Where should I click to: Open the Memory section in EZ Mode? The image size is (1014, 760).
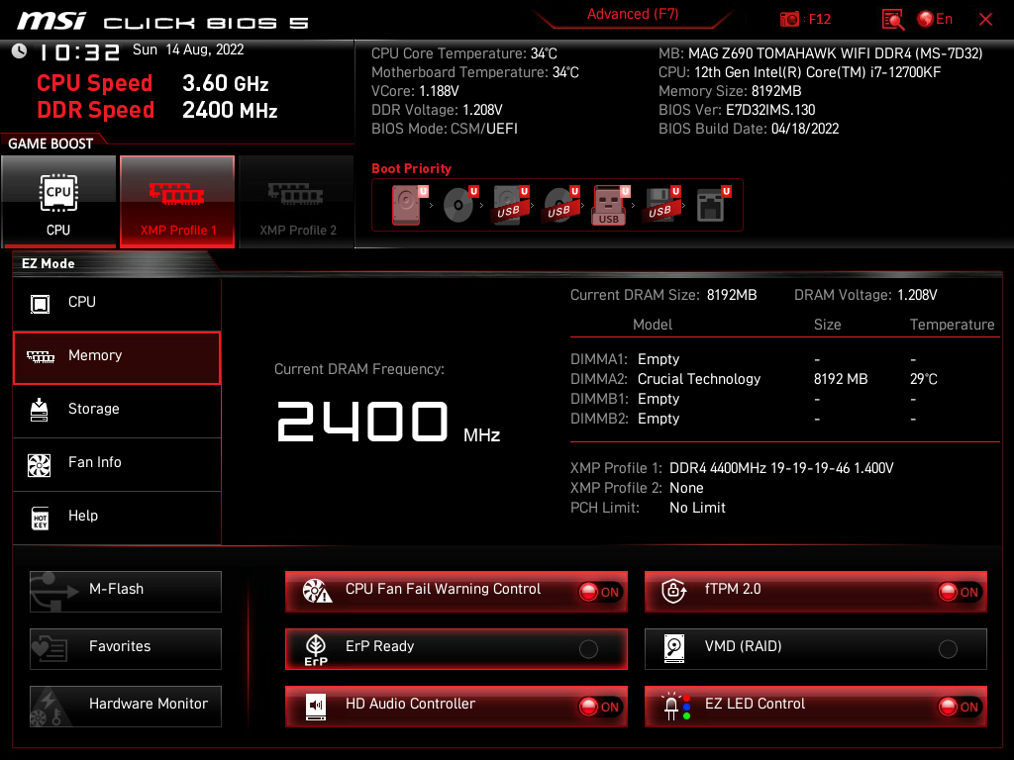[x=117, y=358]
